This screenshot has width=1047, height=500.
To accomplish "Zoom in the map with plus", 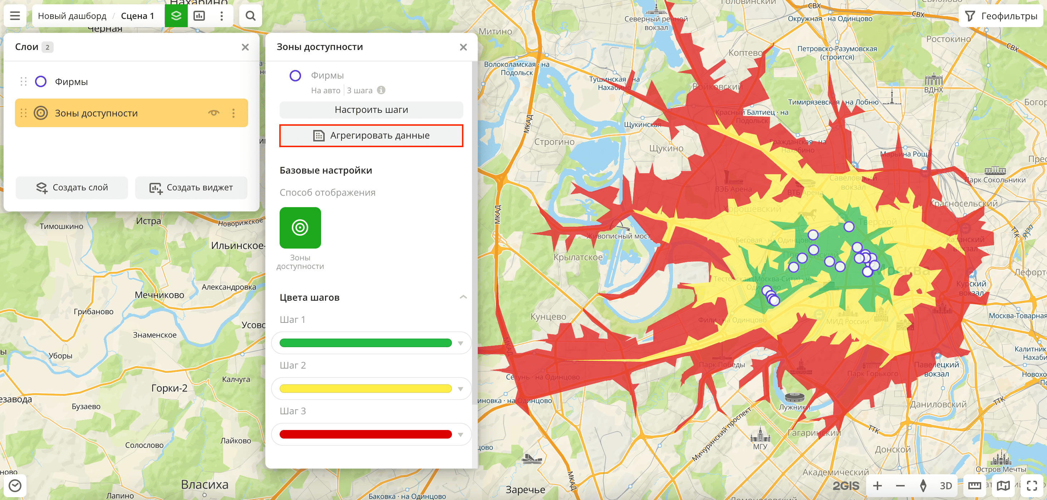I will [877, 485].
